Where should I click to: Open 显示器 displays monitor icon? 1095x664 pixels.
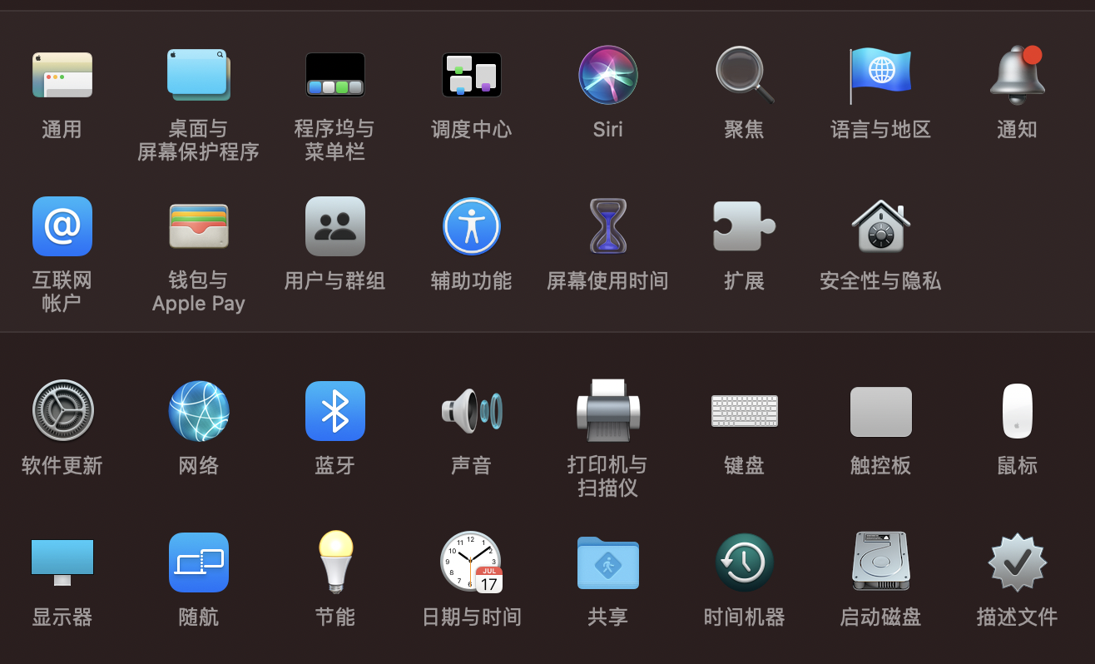tap(62, 562)
